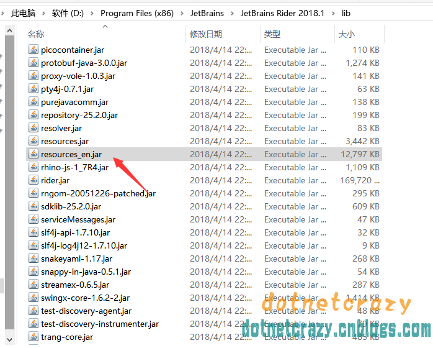Screen dimensions: 433x348
Task: Click the picocontainer.jar file icon
Action: tap(33, 50)
